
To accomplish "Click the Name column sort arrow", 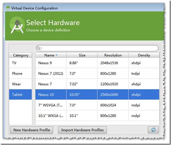I will pyautogui.click(x=56, y=55).
